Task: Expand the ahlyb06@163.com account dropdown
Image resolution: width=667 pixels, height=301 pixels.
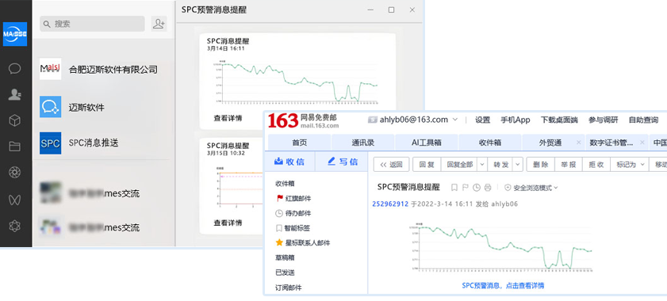Action: (x=454, y=120)
